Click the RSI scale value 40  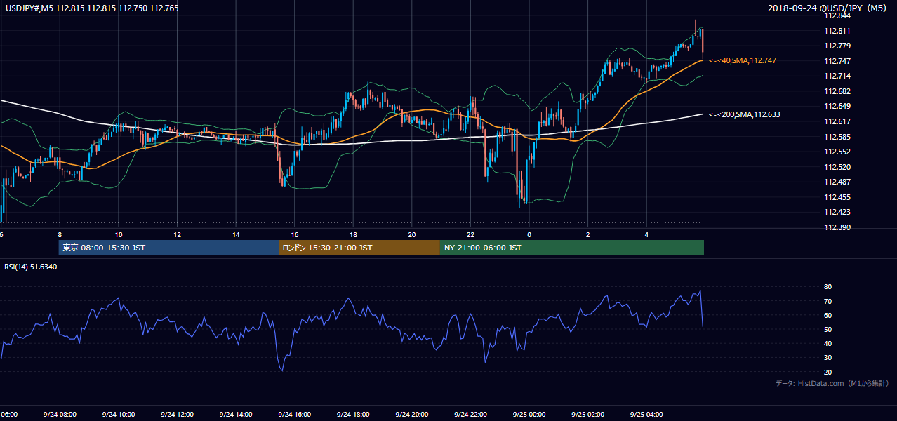click(x=828, y=343)
